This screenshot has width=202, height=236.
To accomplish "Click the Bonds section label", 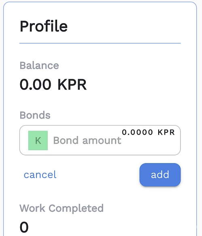I will point(35,115).
